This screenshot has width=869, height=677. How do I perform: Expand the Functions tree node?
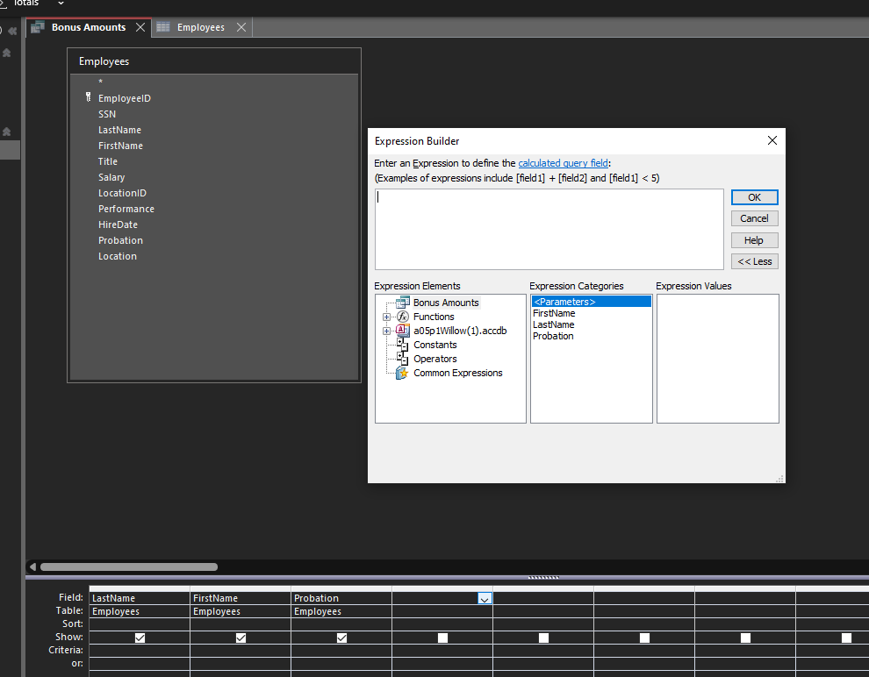386,317
